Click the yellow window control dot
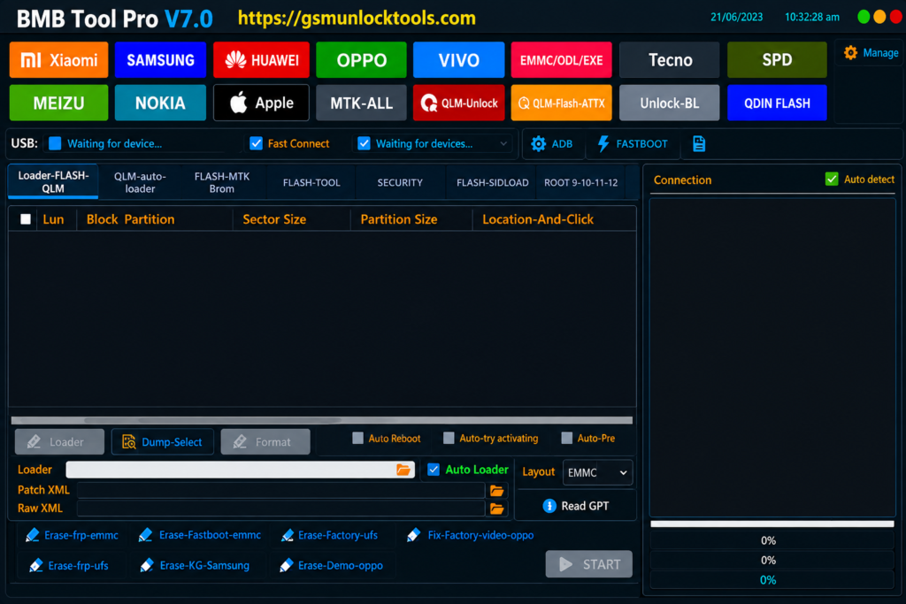Image resolution: width=906 pixels, height=604 pixels. pyautogui.click(x=879, y=18)
